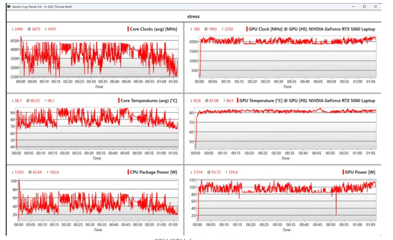Click the red legend marker beside Core Temperatures
Screen dimensions: 393x240
[x=119, y=101]
